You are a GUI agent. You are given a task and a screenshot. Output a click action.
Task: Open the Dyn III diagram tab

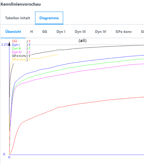[x=80, y=32]
